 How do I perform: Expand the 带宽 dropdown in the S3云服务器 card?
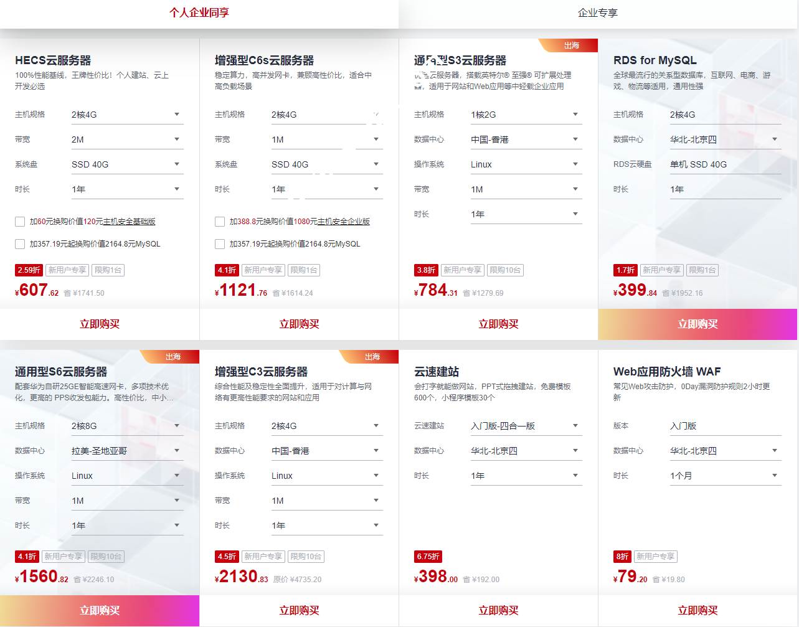(526, 189)
